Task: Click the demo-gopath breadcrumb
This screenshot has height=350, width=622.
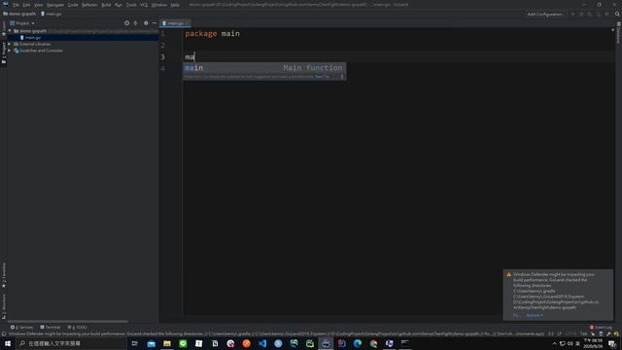Action: pyautogui.click(x=19, y=14)
